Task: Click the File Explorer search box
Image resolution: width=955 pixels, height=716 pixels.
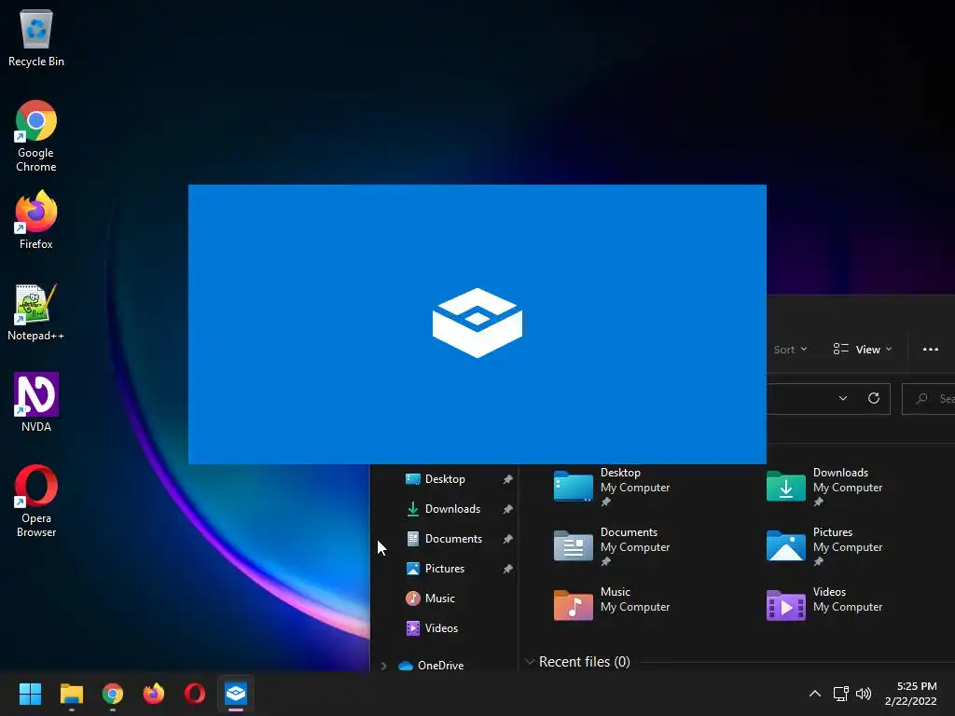Action: pyautogui.click(x=928, y=399)
